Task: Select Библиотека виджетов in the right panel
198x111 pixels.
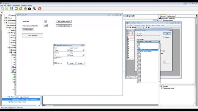Action: (168, 18)
